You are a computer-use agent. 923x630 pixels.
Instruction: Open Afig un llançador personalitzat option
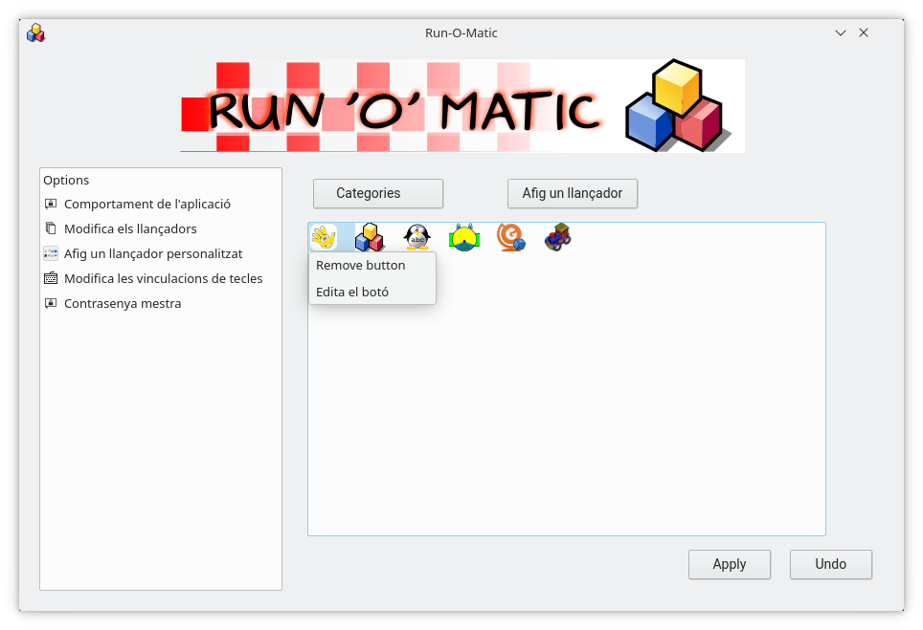(153, 254)
